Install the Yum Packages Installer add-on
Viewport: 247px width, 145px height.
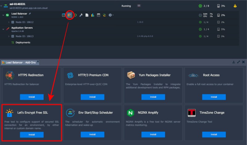[x=153, y=97]
